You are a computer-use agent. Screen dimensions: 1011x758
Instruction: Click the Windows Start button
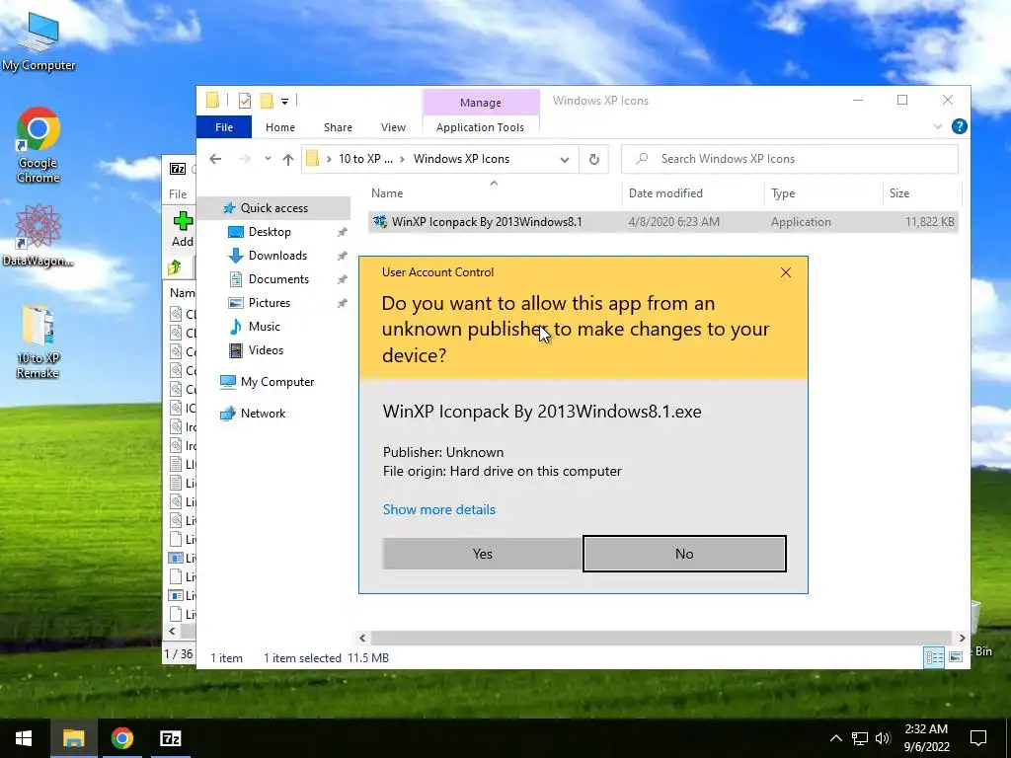point(24,738)
